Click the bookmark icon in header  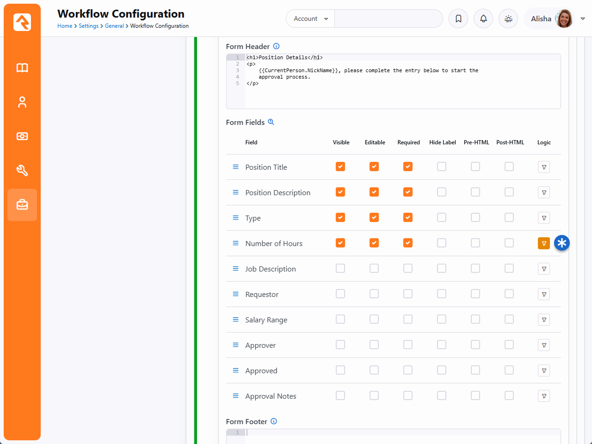pos(458,18)
